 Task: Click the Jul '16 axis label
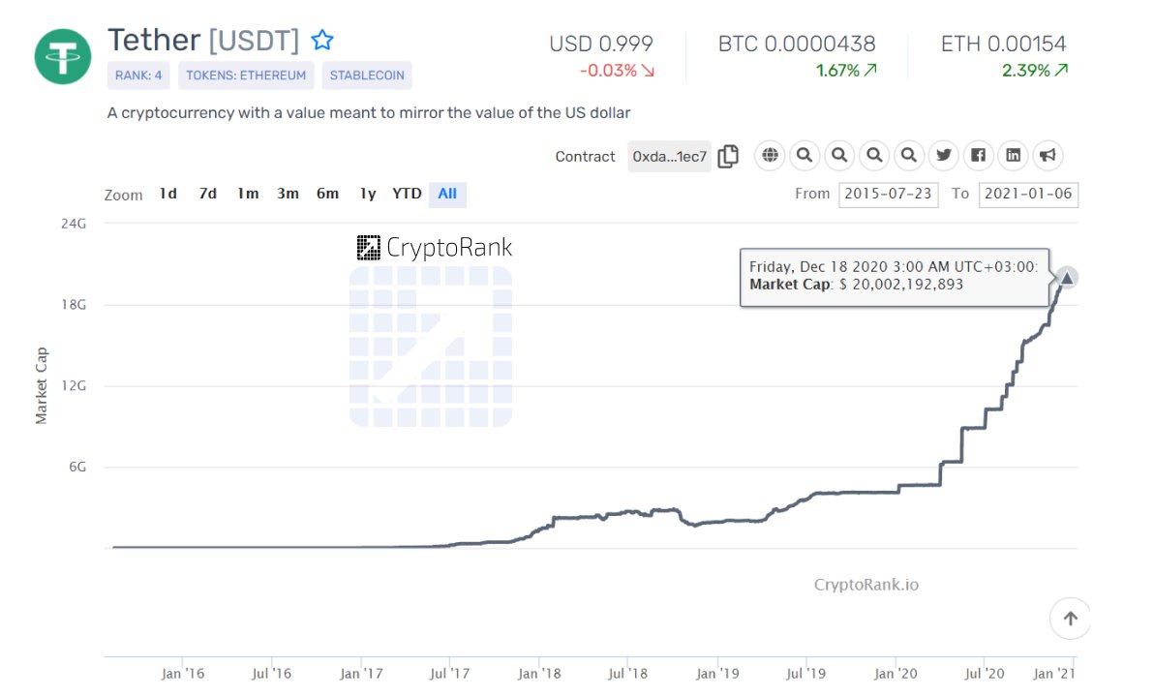tap(272, 673)
